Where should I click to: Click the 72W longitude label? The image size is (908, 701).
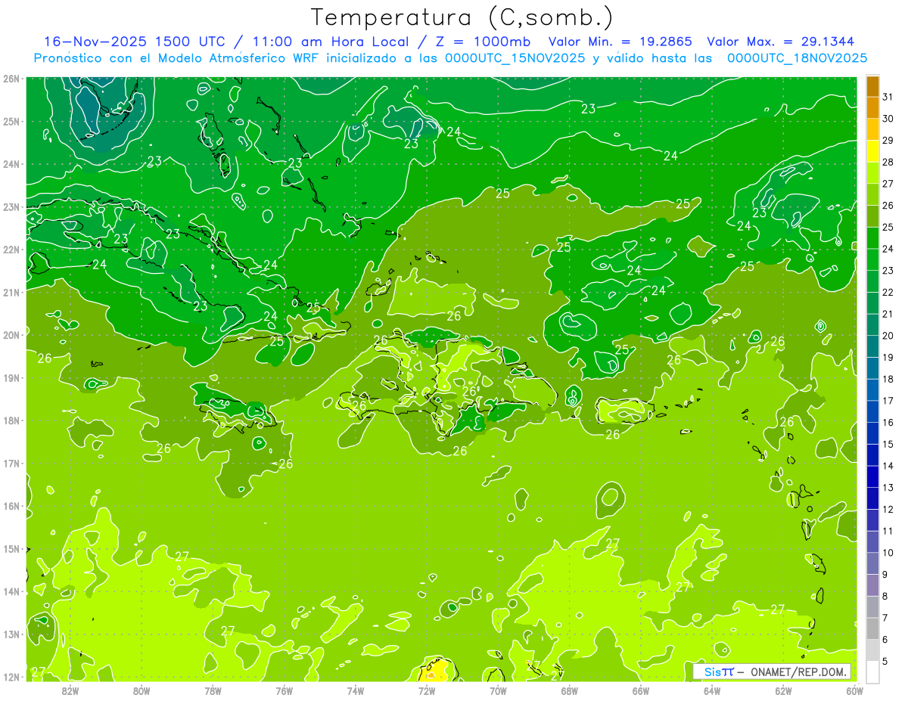[x=427, y=690]
